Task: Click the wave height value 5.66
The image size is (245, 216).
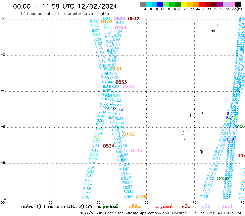Action: pos(94,22)
